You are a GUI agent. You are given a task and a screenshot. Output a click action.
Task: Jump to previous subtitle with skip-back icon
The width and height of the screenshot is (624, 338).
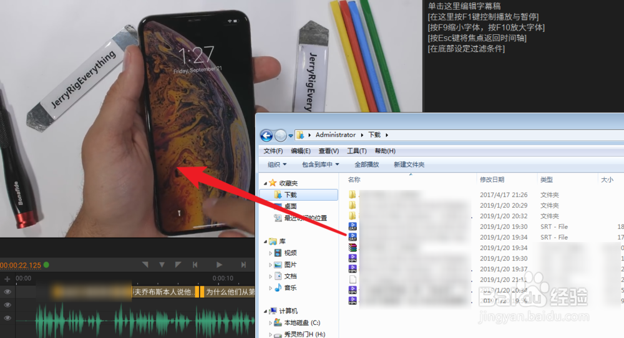tap(195, 264)
